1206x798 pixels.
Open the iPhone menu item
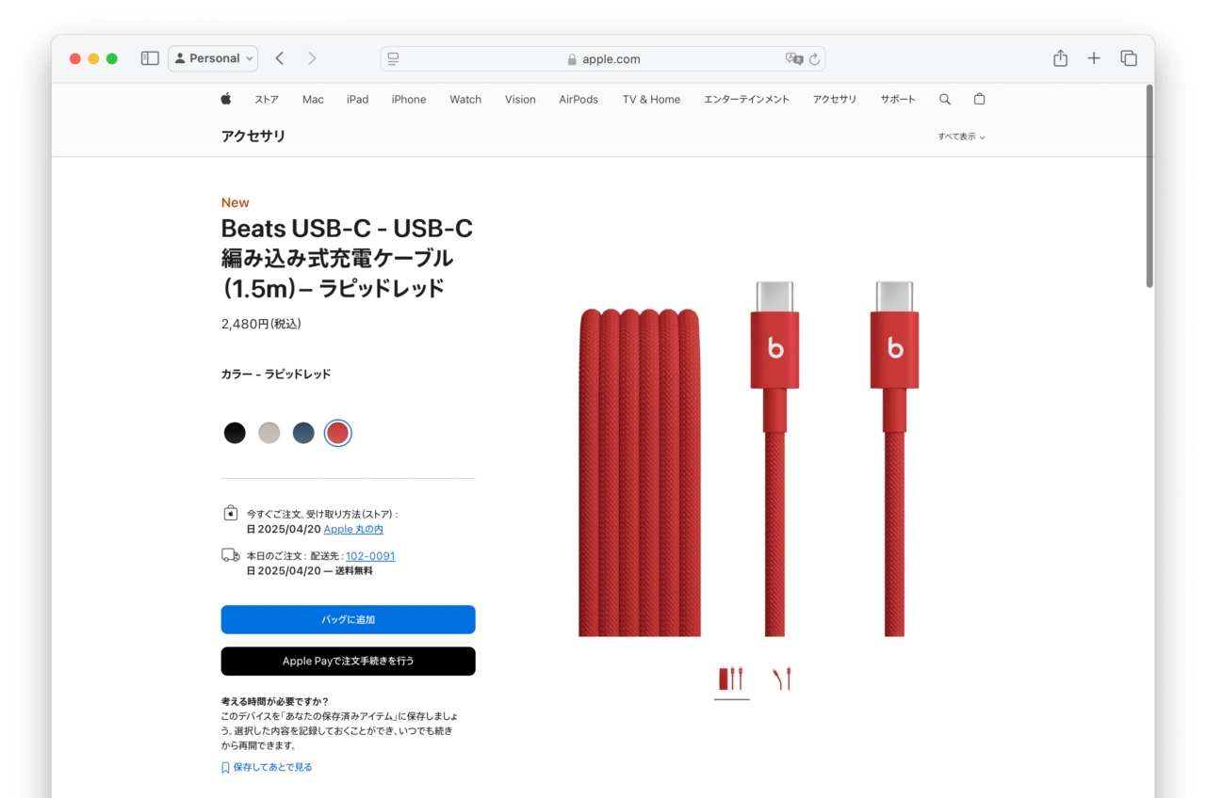(409, 99)
